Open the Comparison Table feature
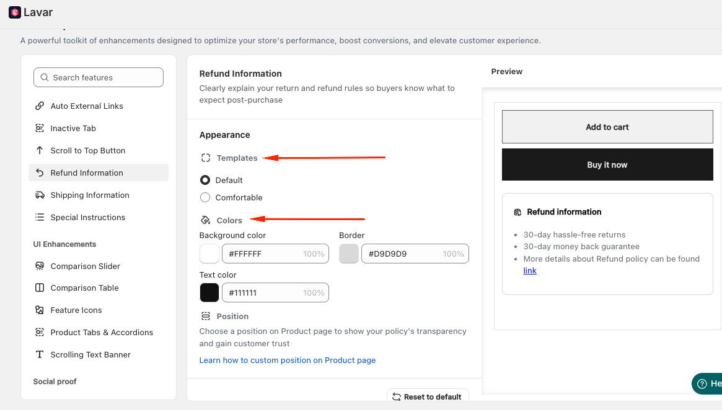 point(99,288)
